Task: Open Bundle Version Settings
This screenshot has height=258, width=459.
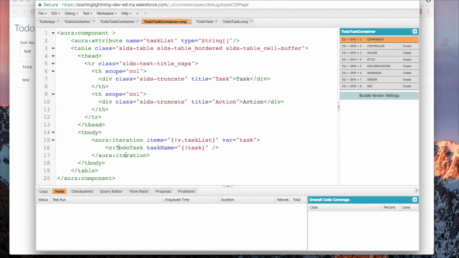Action: click(379, 95)
